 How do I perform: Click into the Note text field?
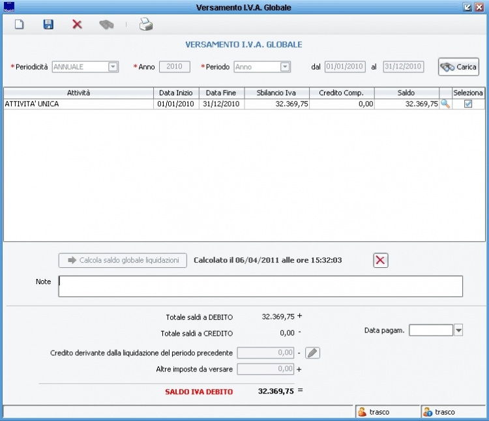click(260, 286)
